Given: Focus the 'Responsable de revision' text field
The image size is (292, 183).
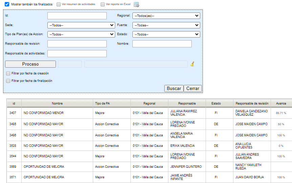Looking at the screenshot, I should click(77, 44).
